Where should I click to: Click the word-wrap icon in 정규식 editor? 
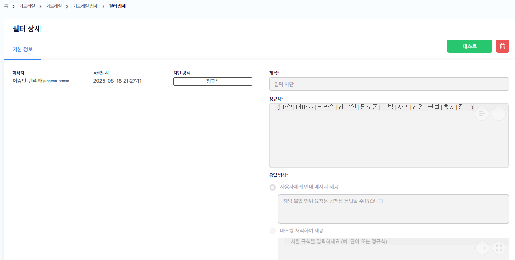(482, 114)
